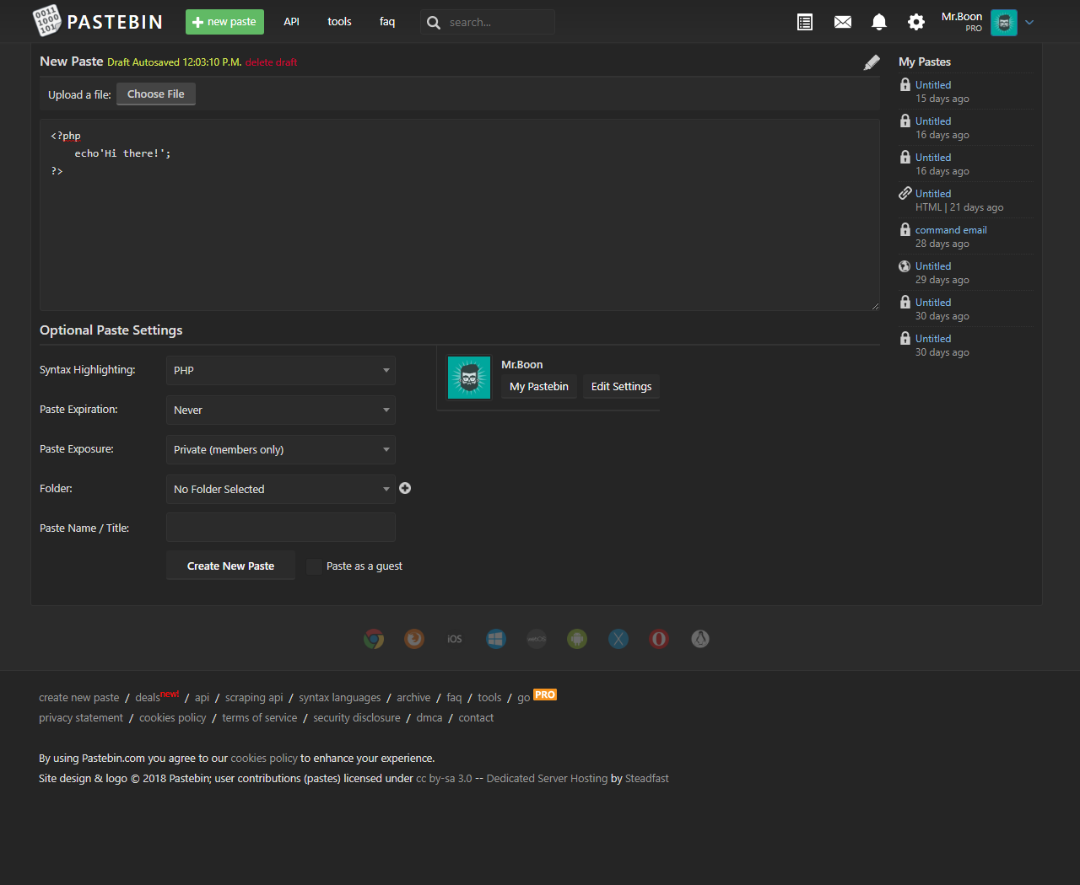
Task: Expand the Paste Expiration dropdown
Action: click(x=280, y=410)
